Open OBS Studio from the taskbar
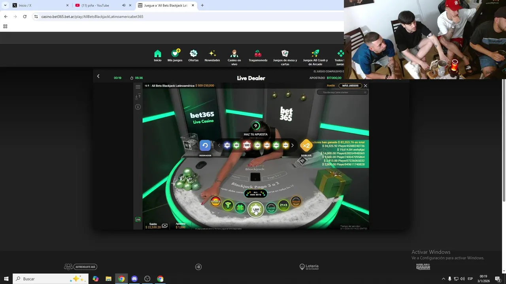Screen dimensions: 506x284 [x=147, y=279]
